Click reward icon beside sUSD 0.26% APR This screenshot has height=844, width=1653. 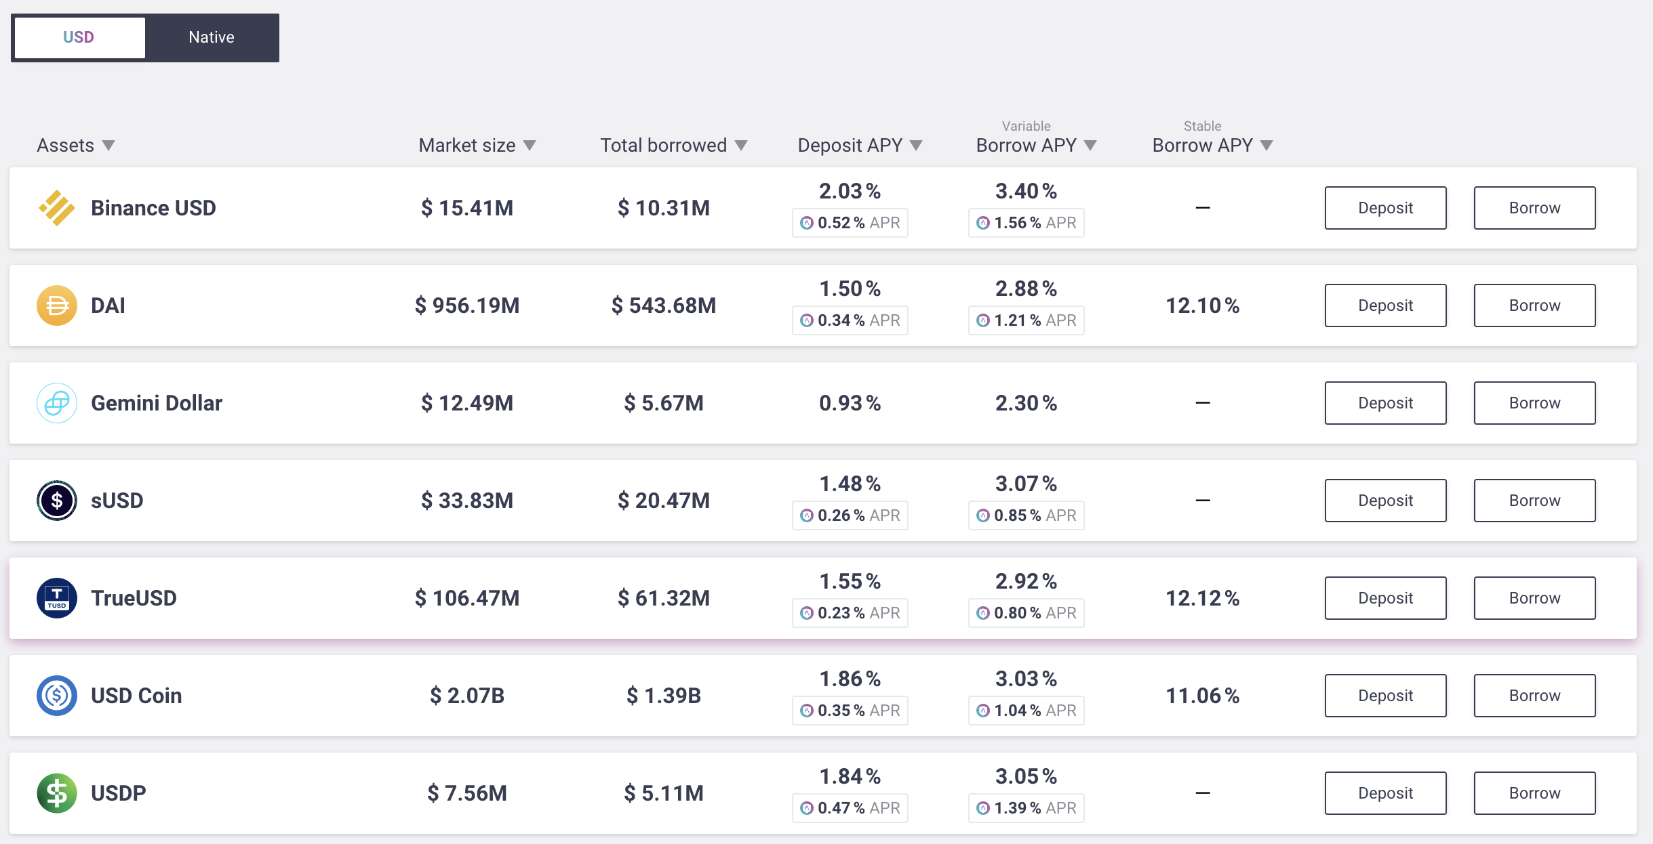(807, 515)
